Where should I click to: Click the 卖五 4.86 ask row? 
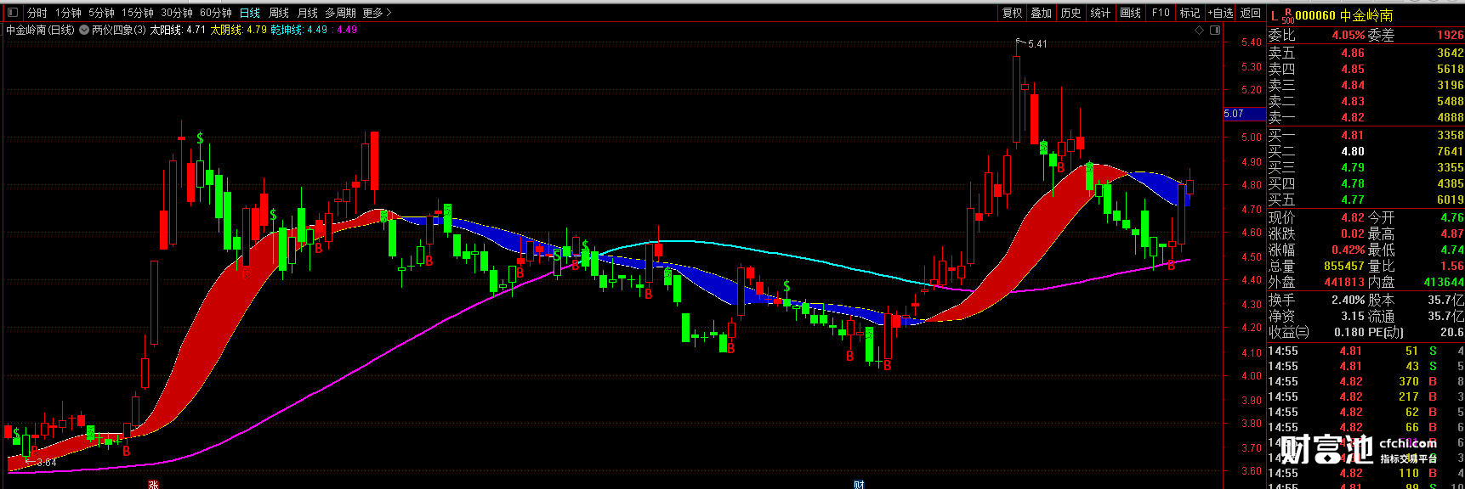(x=1366, y=53)
